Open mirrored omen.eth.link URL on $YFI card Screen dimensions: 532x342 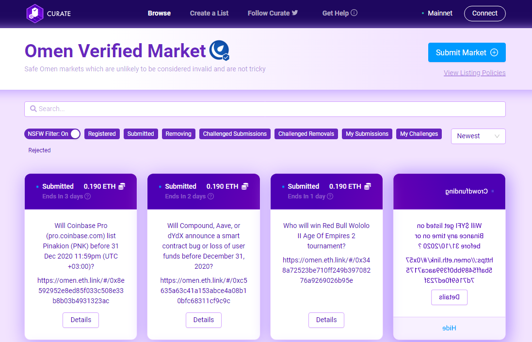[x=449, y=270]
